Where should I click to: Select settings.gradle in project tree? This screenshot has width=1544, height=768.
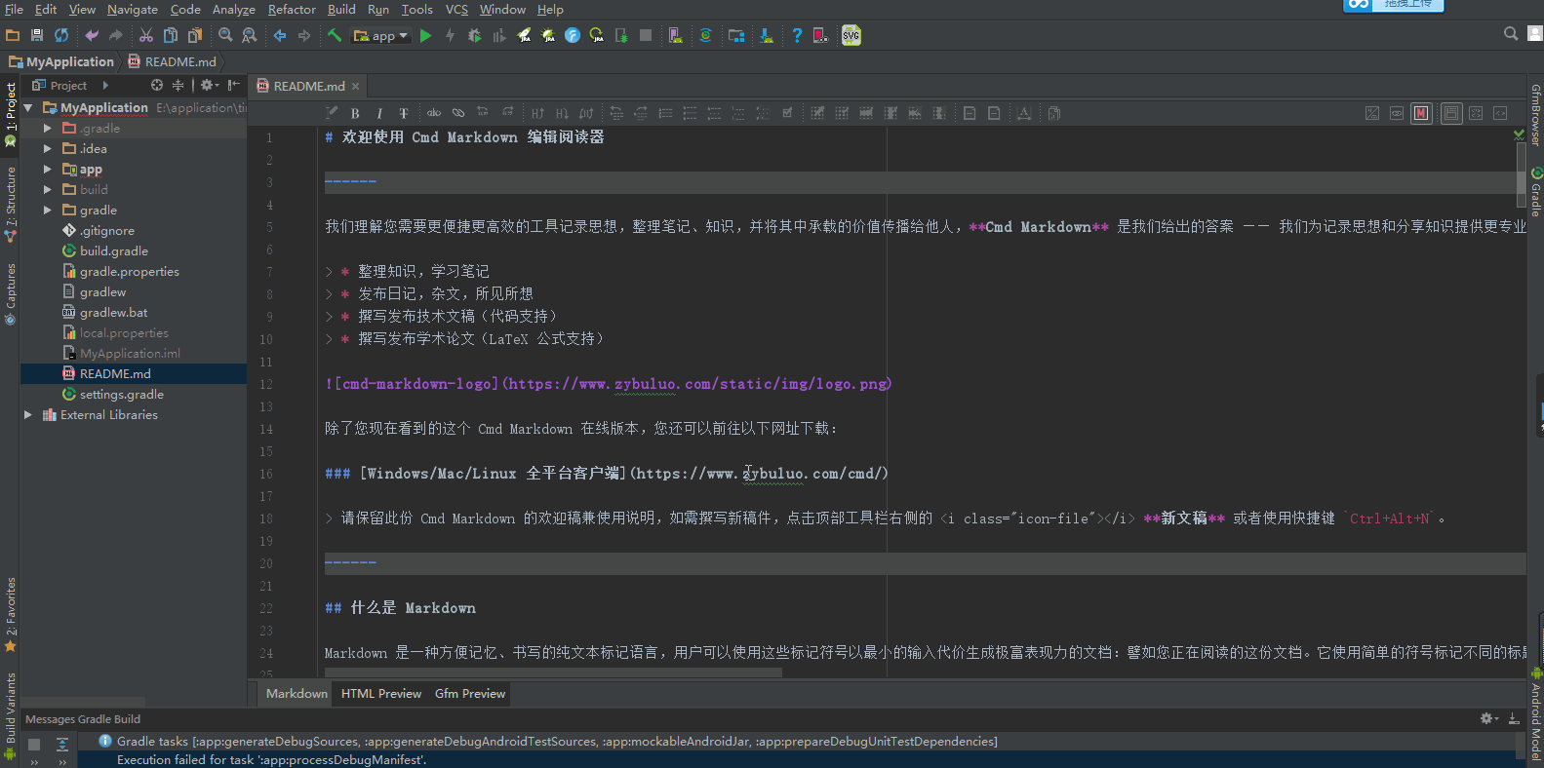point(121,394)
